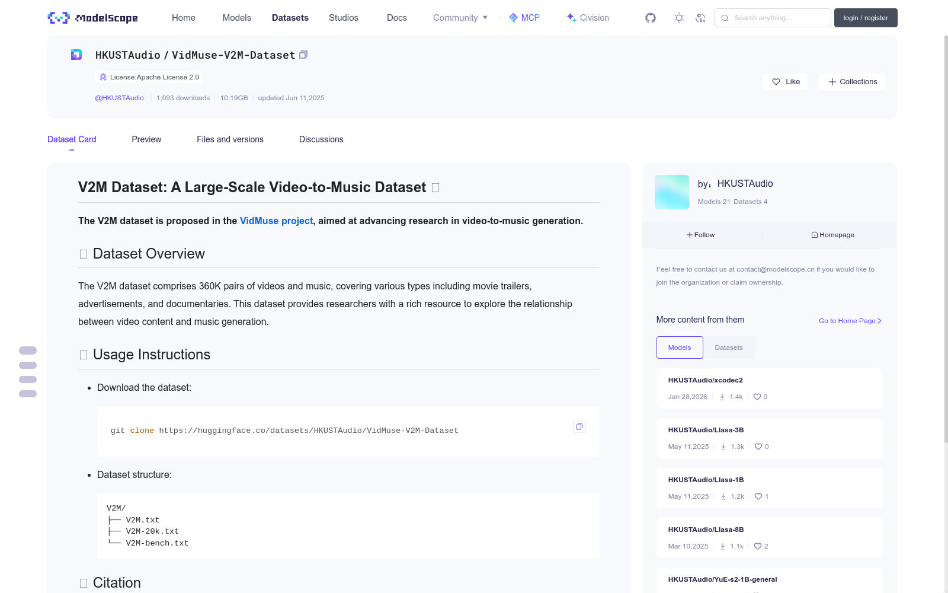
Task: Click the 'Usage Instructions' heading
Action: (x=152, y=355)
